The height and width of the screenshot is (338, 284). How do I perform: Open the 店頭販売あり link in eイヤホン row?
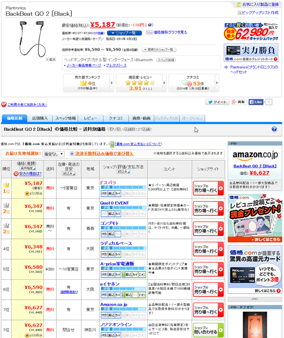tap(69, 292)
